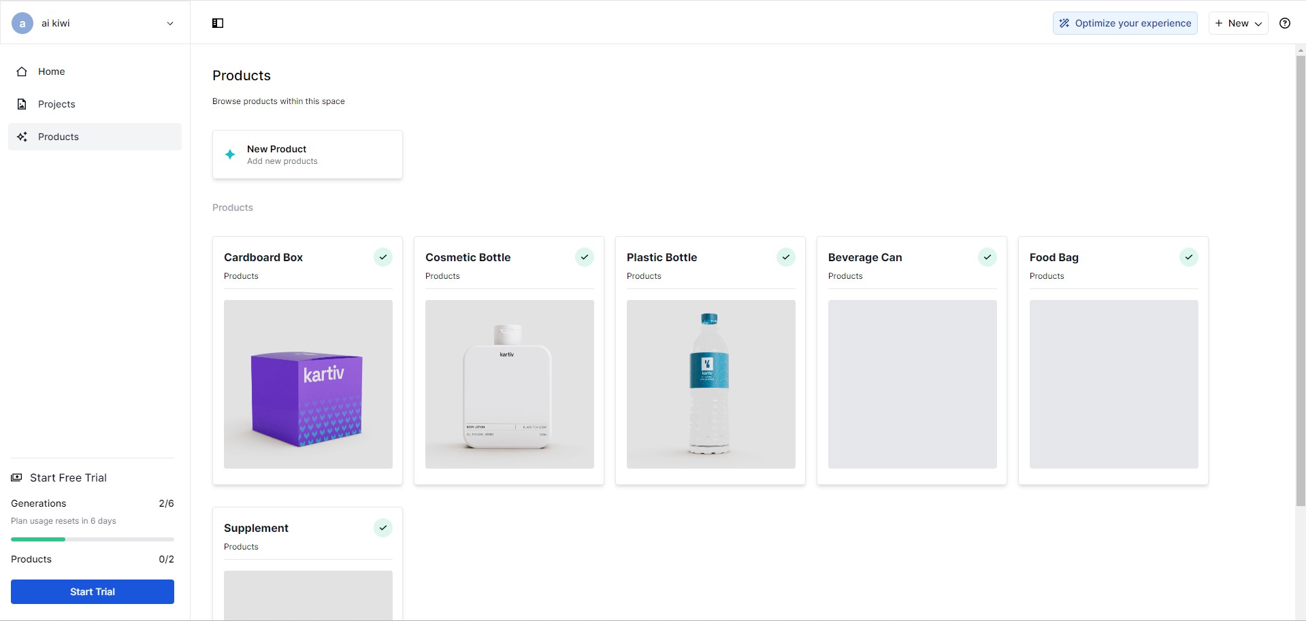
Task: Click Start Free Trial link
Action: [68, 477]
